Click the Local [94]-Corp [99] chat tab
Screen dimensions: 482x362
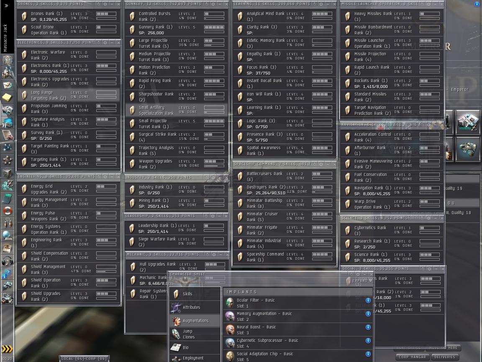tap(84, 359)
